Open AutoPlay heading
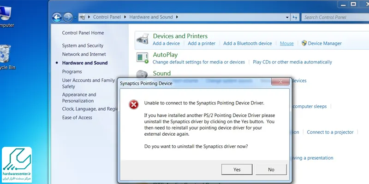The width and height of the screenshot is (369, 184). tap(165, 55)
